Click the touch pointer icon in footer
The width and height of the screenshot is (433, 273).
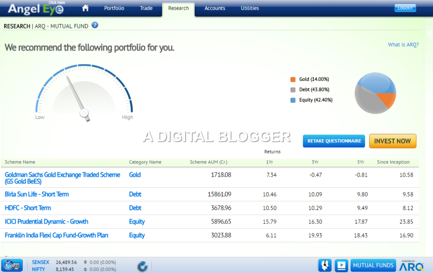324,265
